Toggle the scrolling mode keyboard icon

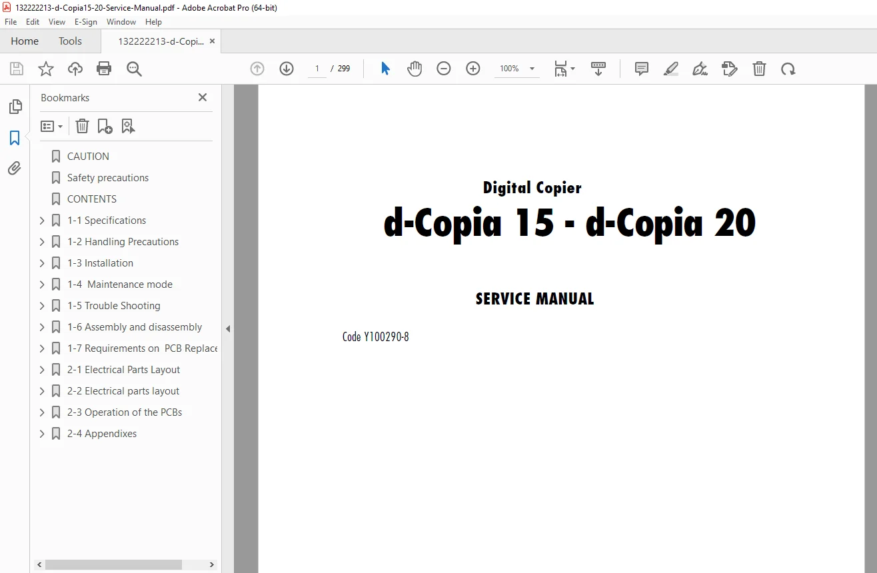[598, 69]
